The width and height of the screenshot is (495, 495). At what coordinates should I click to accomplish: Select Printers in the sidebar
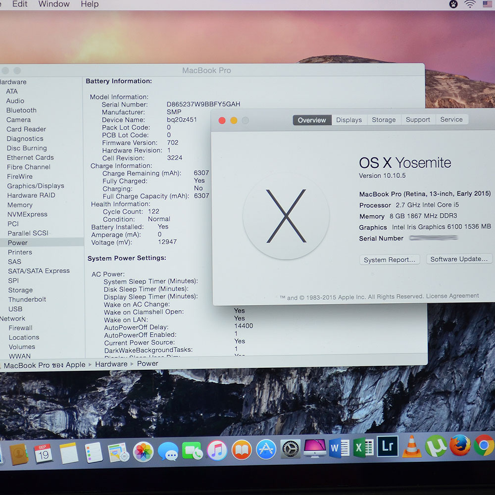click(x=20, y=252)
